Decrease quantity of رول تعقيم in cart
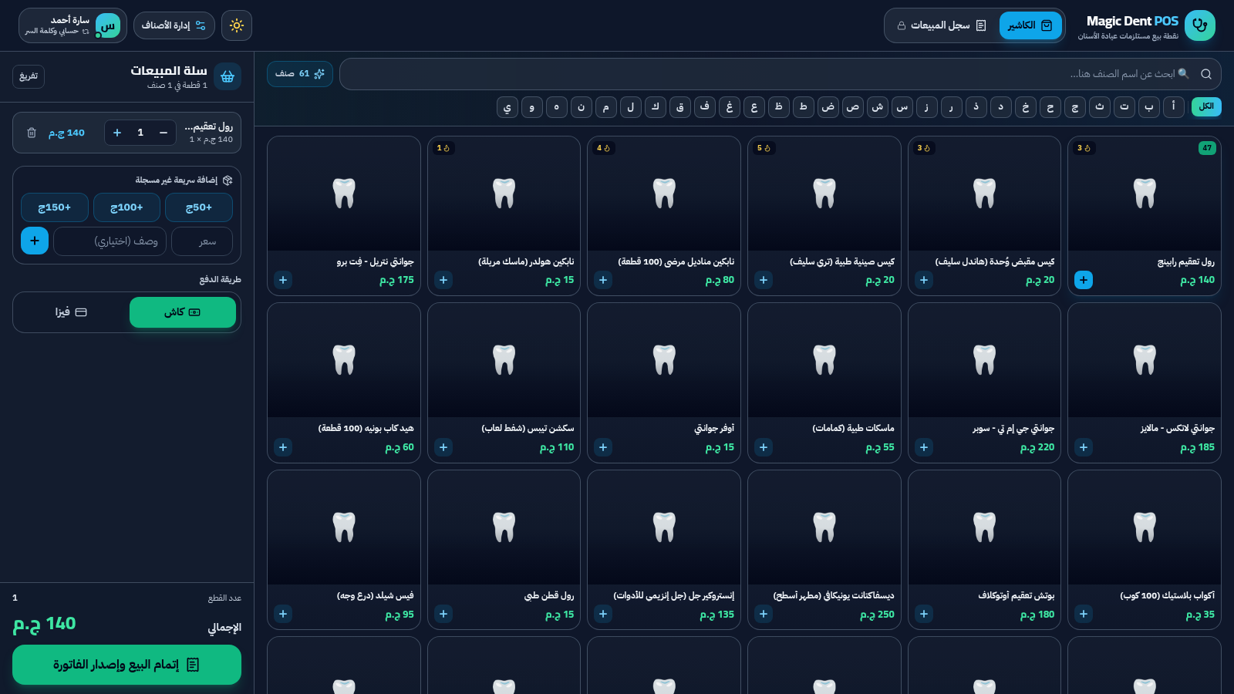 [x=164, y=133]
